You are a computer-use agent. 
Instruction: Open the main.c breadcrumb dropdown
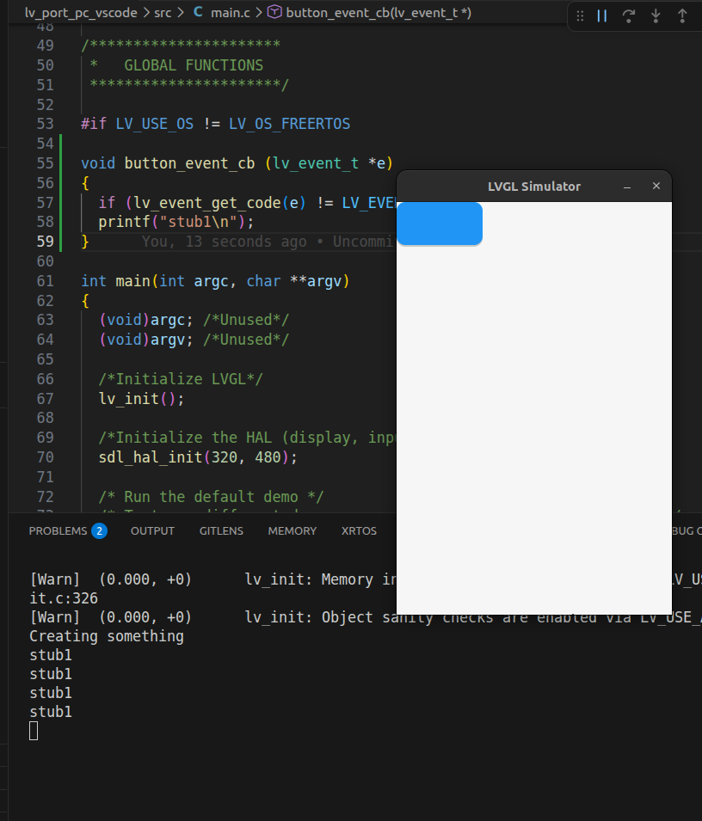[x=229, y=12]
